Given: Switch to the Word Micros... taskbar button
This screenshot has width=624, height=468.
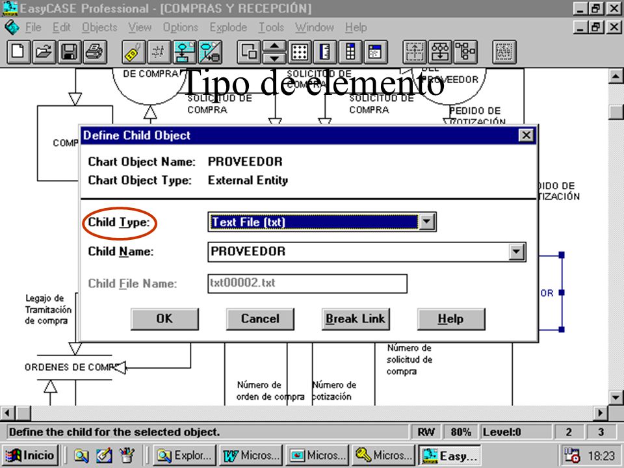Looking at the screenshot, I should tap(251, 455).
